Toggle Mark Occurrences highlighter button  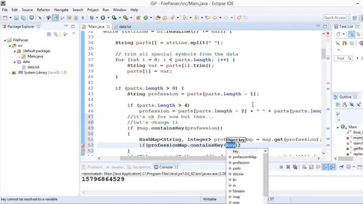[56, 18]
